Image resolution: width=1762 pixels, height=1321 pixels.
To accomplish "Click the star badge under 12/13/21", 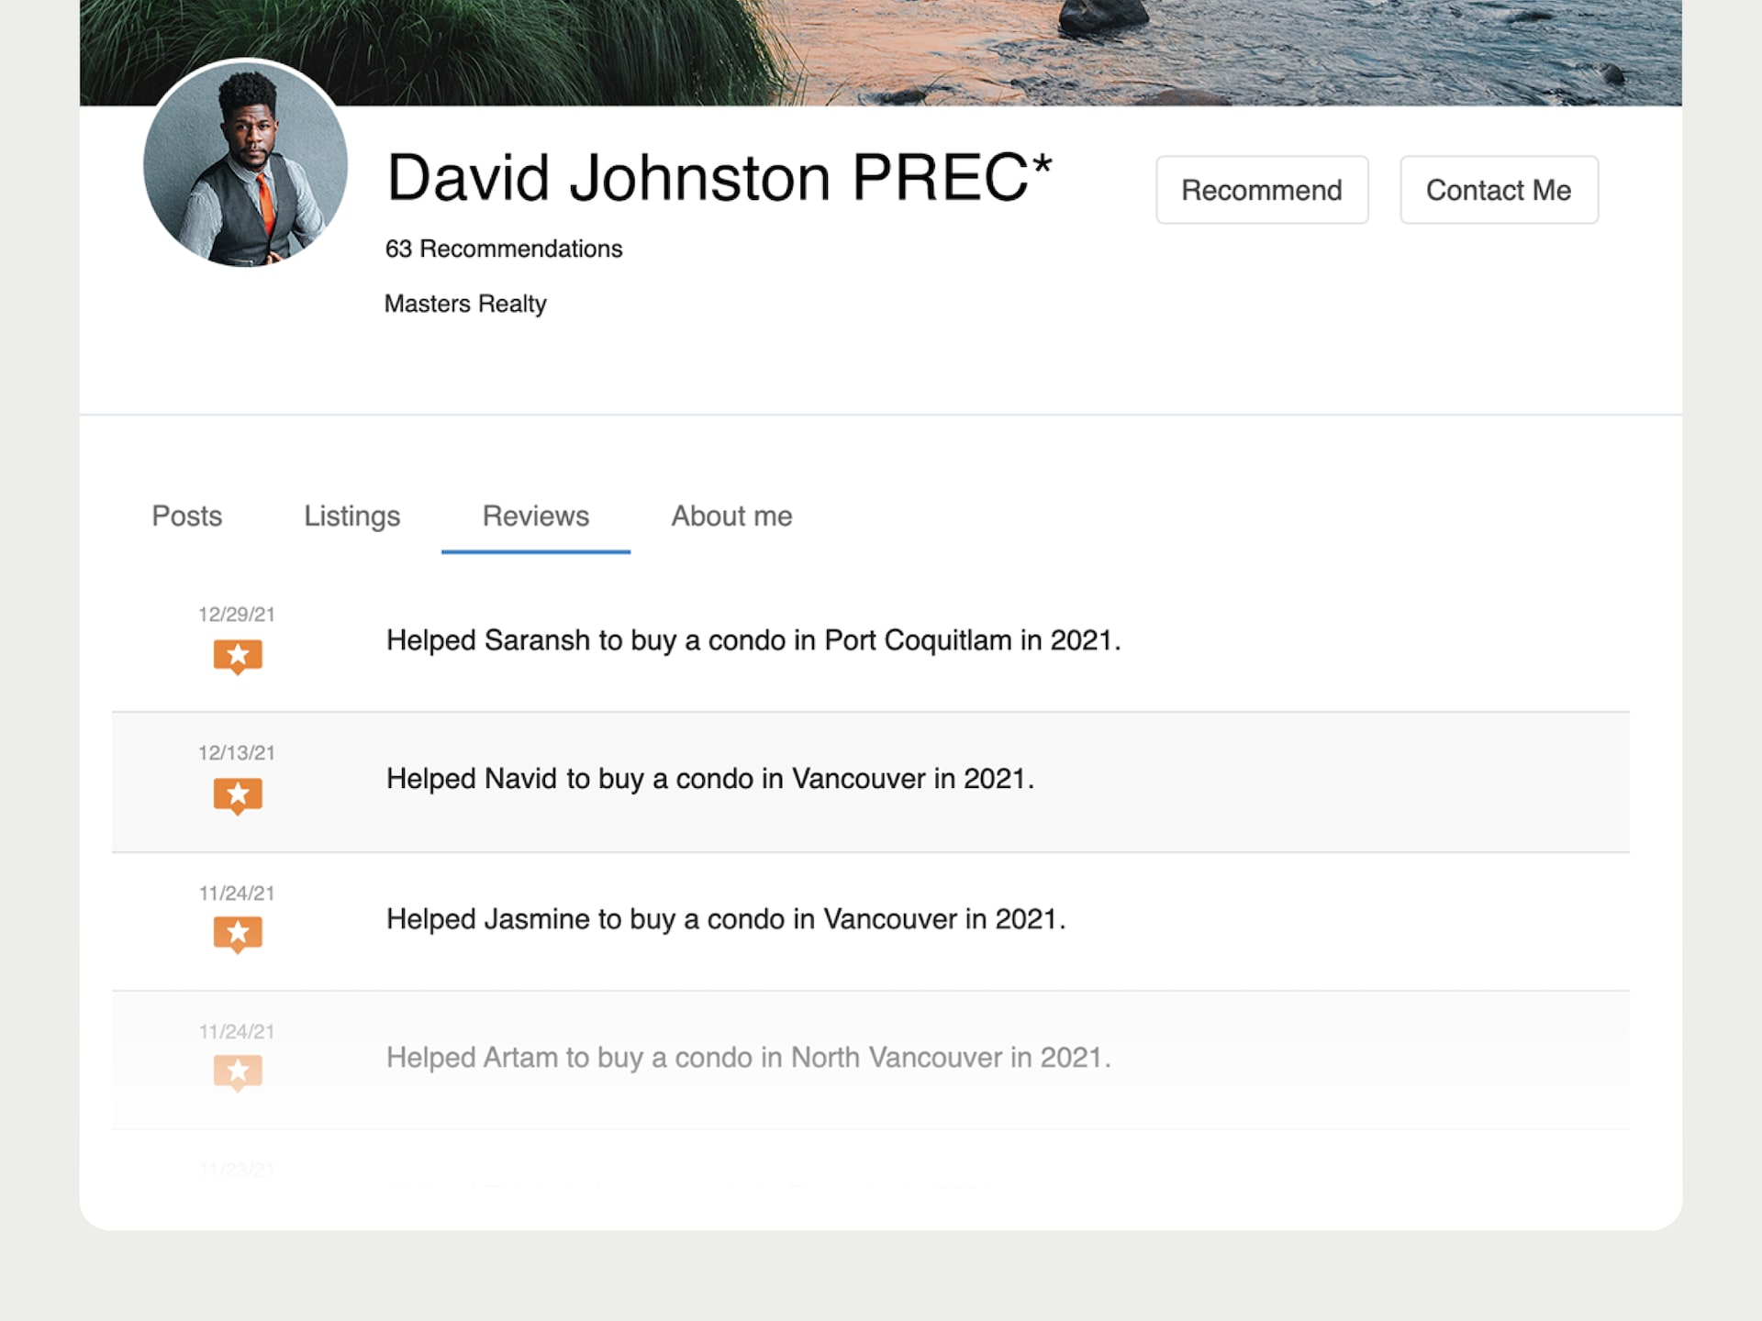I will click(x=238, y=795).
